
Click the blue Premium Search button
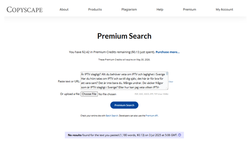click(x=124, y=105)
